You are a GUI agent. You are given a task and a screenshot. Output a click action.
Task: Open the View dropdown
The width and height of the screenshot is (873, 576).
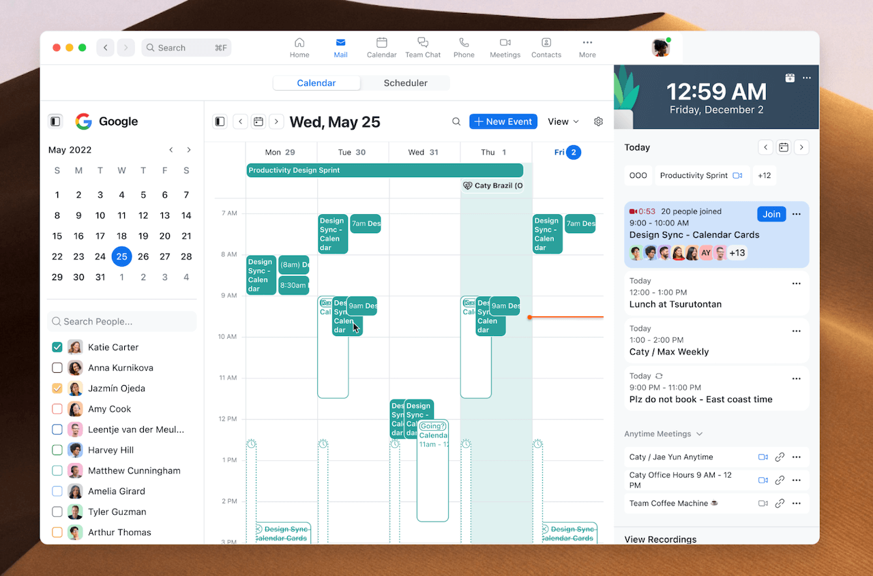[563, 121]
